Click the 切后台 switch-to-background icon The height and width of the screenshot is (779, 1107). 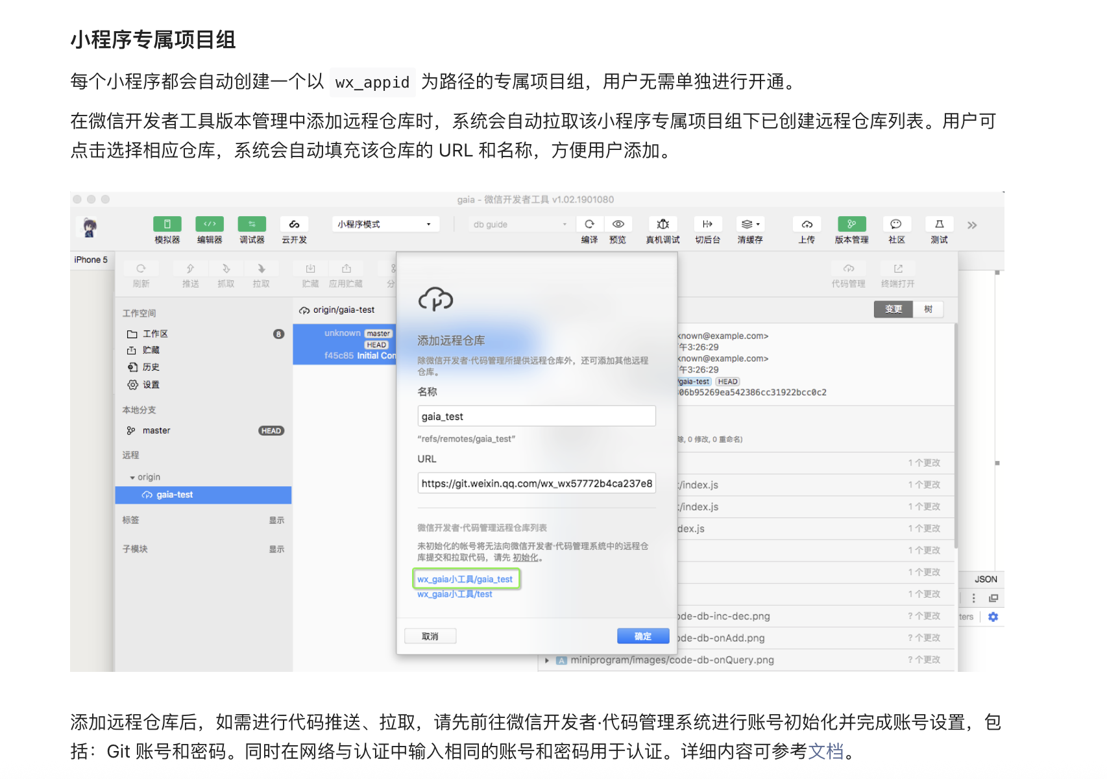(x=707, y=224)
